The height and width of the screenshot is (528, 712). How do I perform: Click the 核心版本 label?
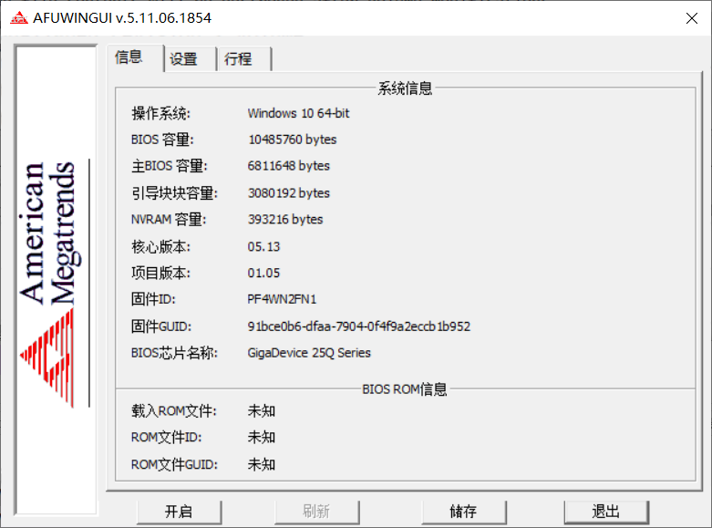tap(160, 247)
